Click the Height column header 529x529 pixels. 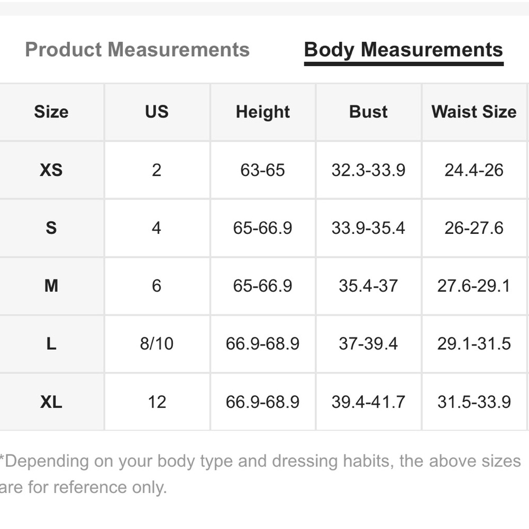point(263,112)
